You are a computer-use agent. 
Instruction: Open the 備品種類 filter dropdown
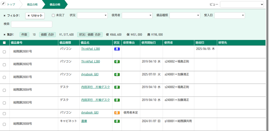185,15
